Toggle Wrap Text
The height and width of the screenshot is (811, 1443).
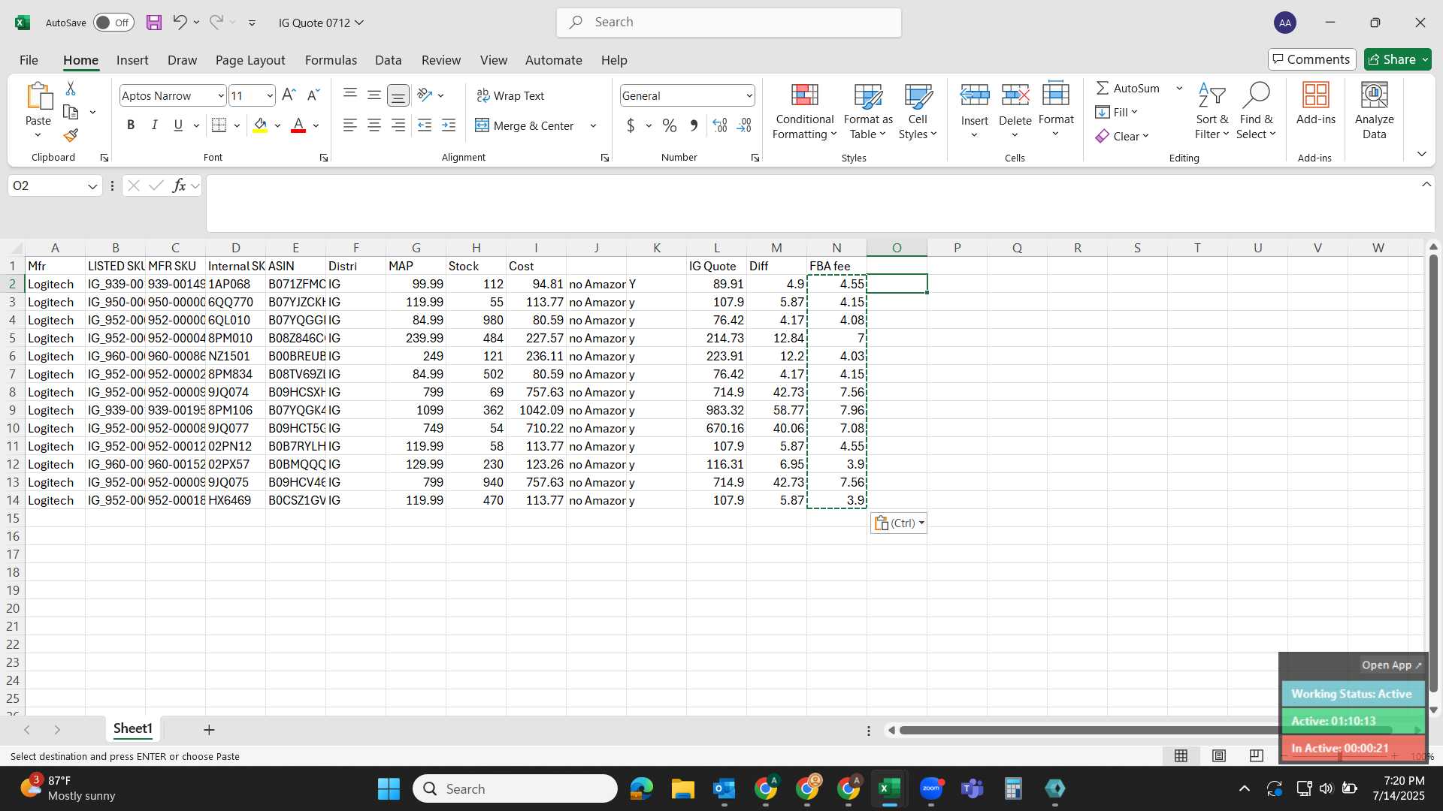pos(510,95)
